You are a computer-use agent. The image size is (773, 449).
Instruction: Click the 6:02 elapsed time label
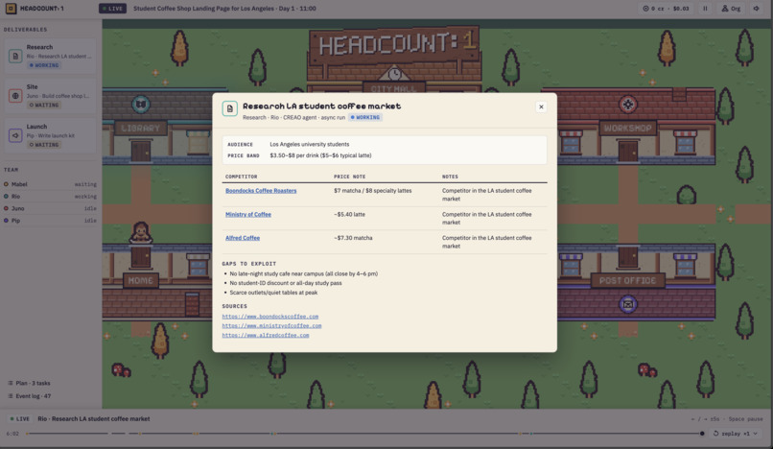12,434
